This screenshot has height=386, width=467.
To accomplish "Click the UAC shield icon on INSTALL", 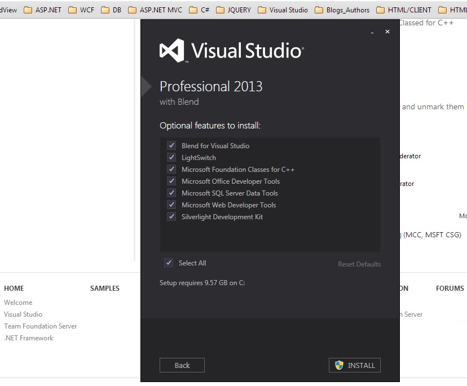I will (x=339, y=365).
